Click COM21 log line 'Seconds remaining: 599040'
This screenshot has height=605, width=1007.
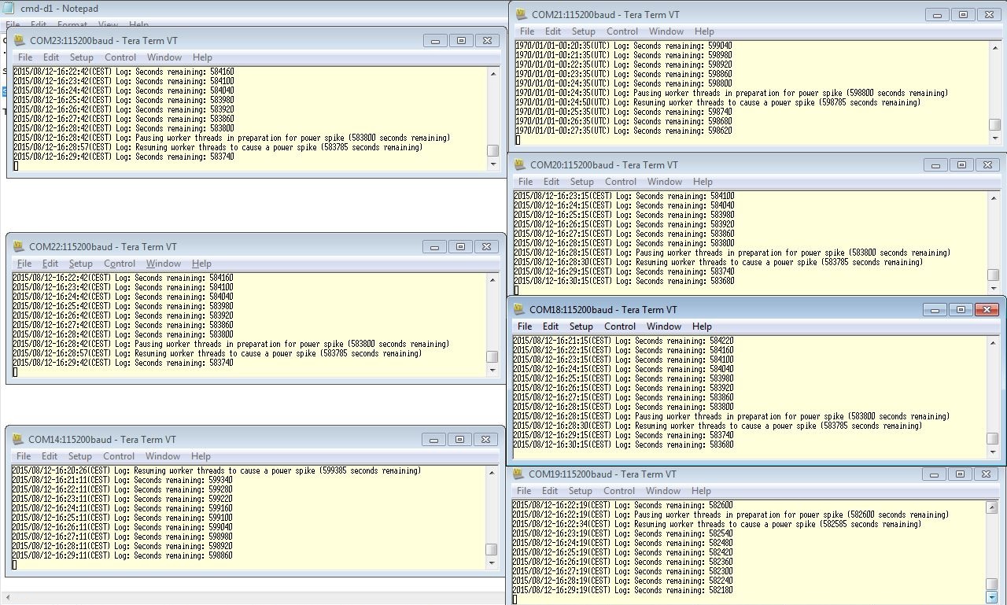tap(624, 46)
